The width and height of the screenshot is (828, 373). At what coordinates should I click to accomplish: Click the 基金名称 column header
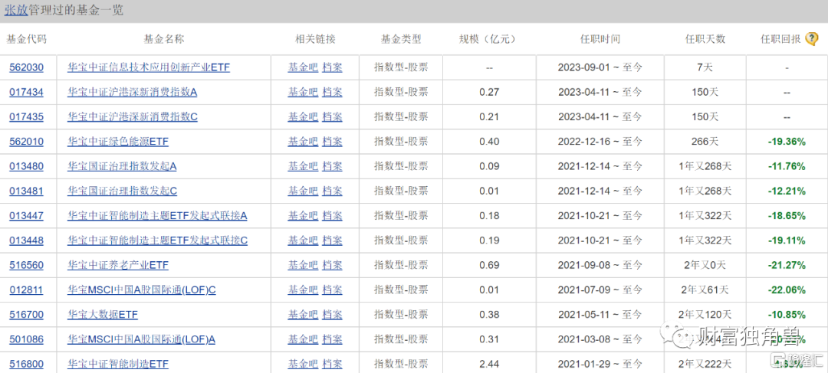pos(164,39)
